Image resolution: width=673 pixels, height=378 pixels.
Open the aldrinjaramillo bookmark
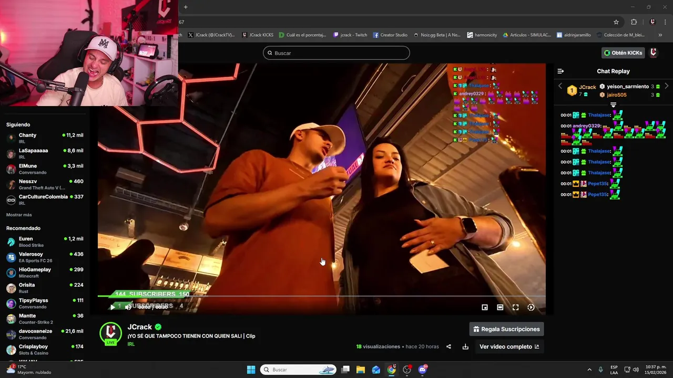pyautogui.click(x=574, y=35)
